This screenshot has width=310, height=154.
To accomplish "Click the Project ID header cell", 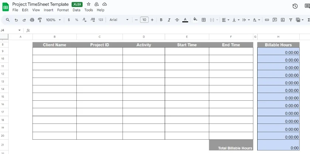I will click(x=100, y=45).
